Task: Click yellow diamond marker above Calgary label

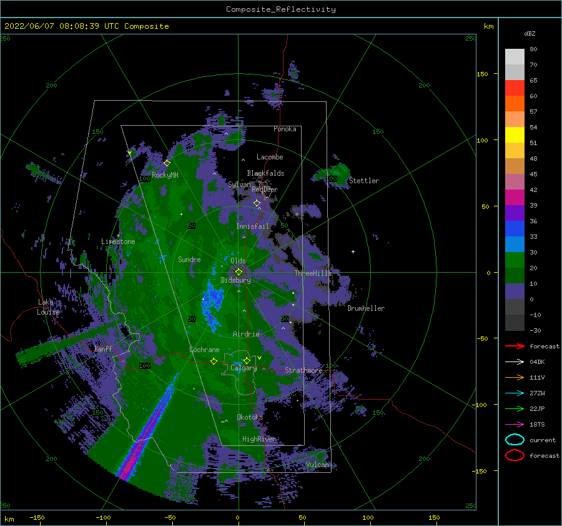Action: (247, 360)
